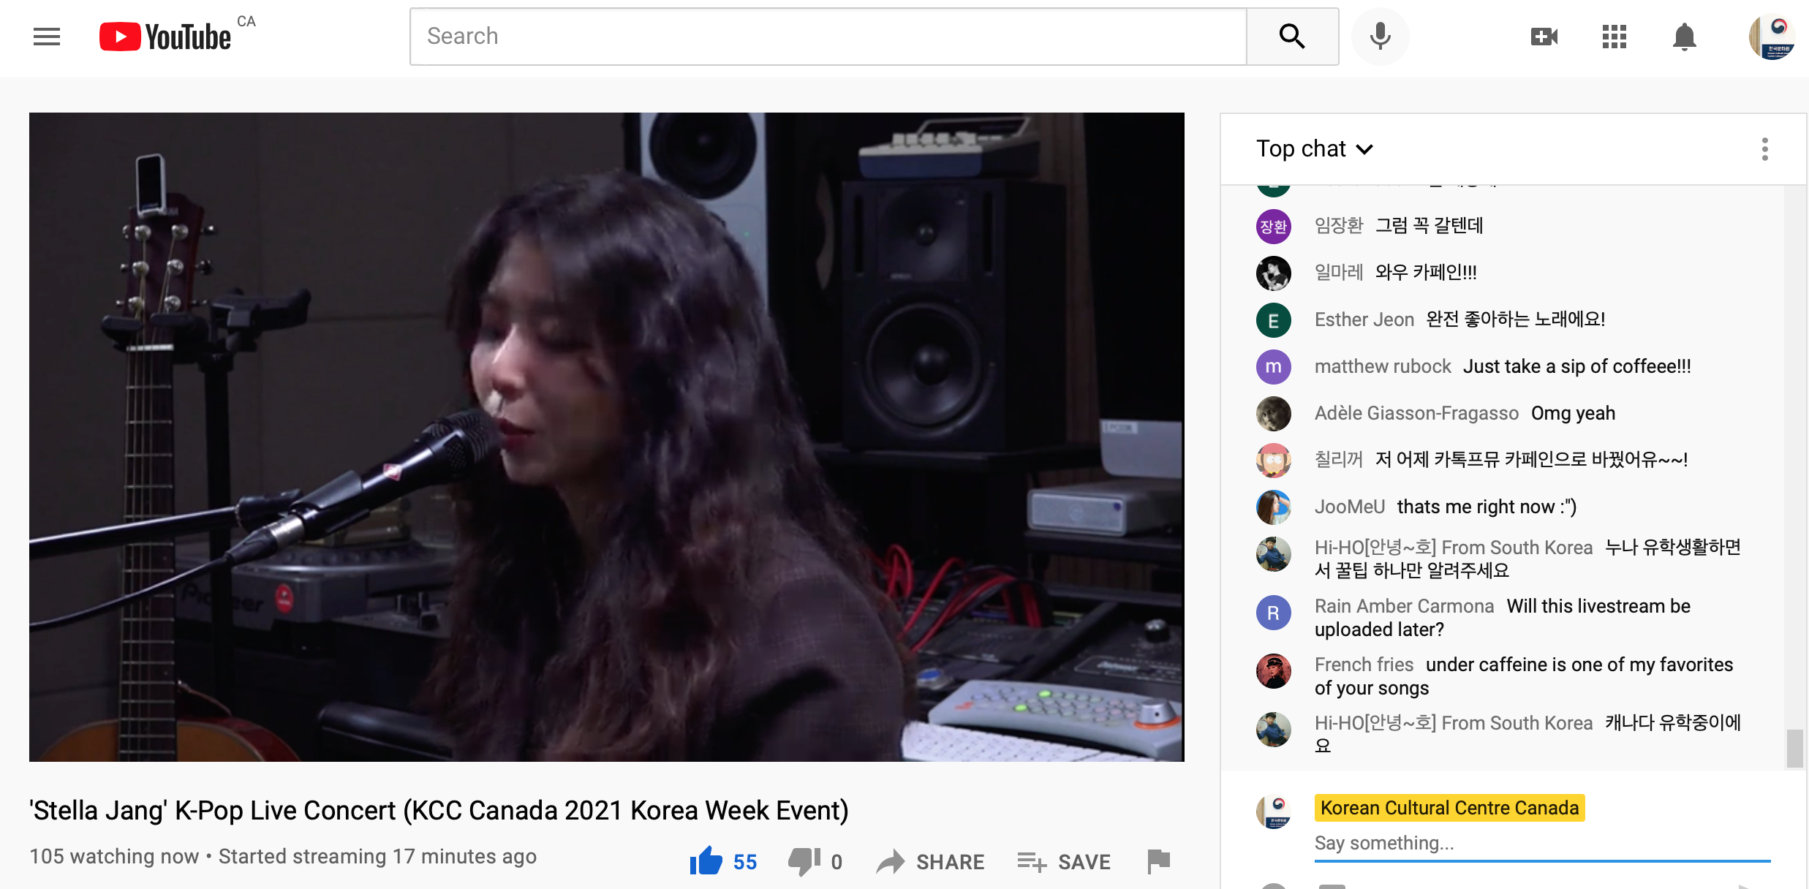The image size is (1809, 889).
Task: Focus the Say something chat input
Action: pyautogui.click(x=1542, y=843)
